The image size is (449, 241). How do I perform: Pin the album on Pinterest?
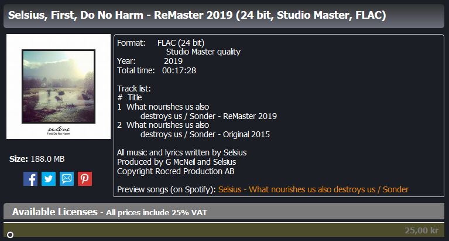pyautogui.click(x=85, y=179)
